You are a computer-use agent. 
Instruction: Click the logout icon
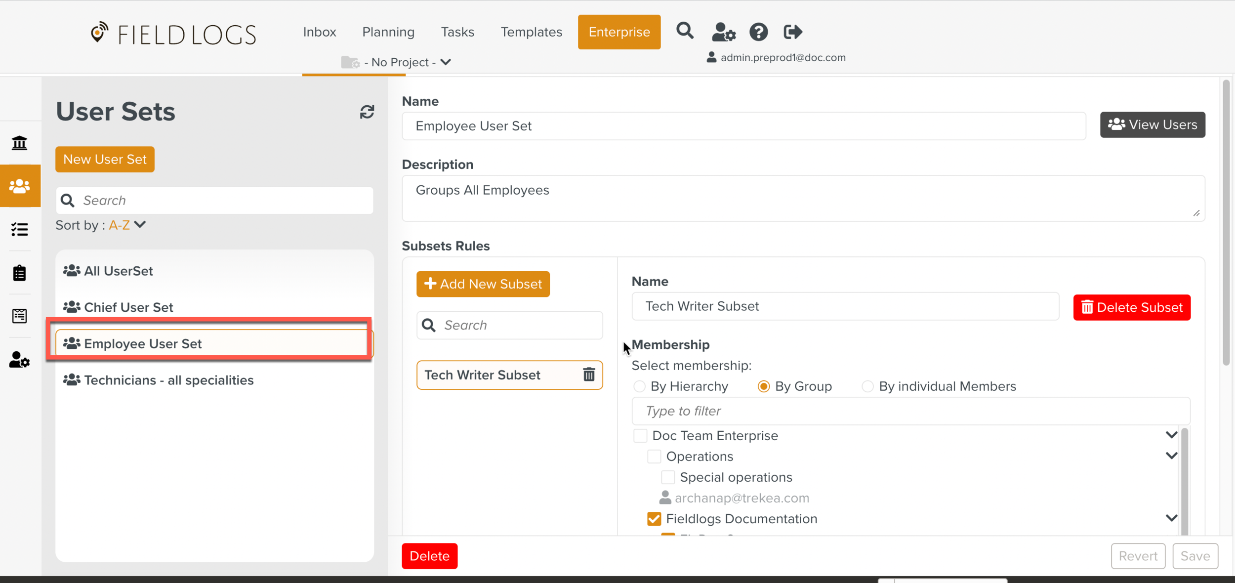point(792,32)
